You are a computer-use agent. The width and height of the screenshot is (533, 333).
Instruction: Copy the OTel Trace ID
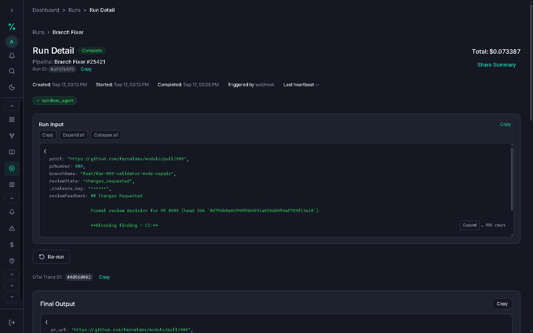(x=104, y=277)
